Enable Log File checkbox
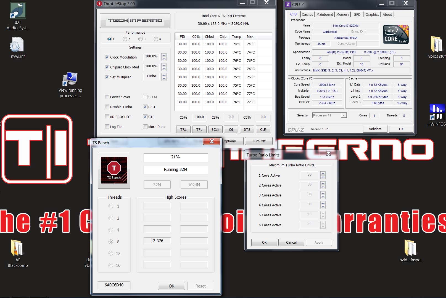This screenshot has width=446, height=298. [107, 127]
